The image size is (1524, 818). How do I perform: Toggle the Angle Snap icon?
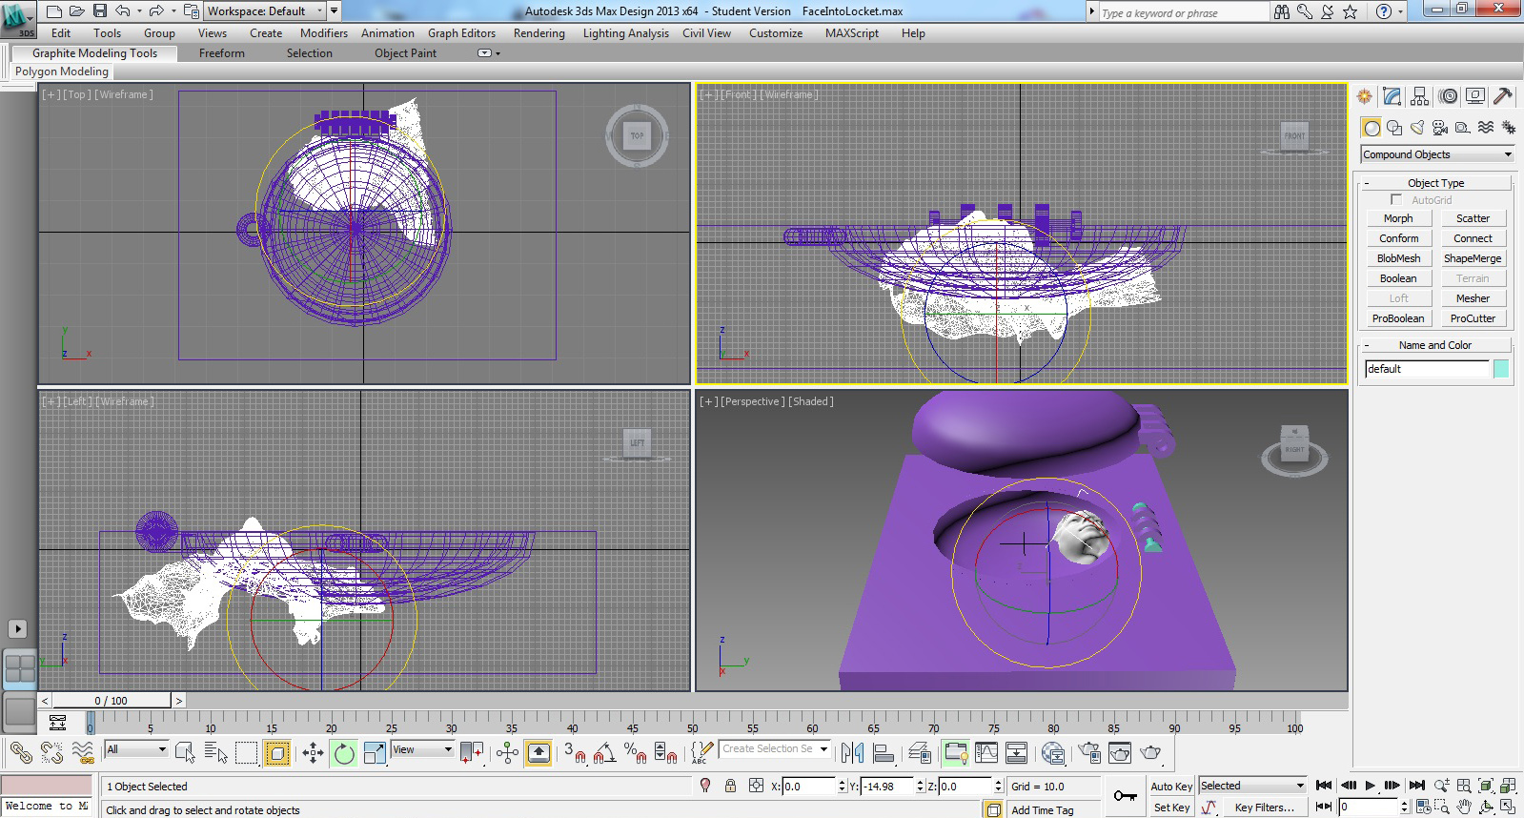point(604,753)
